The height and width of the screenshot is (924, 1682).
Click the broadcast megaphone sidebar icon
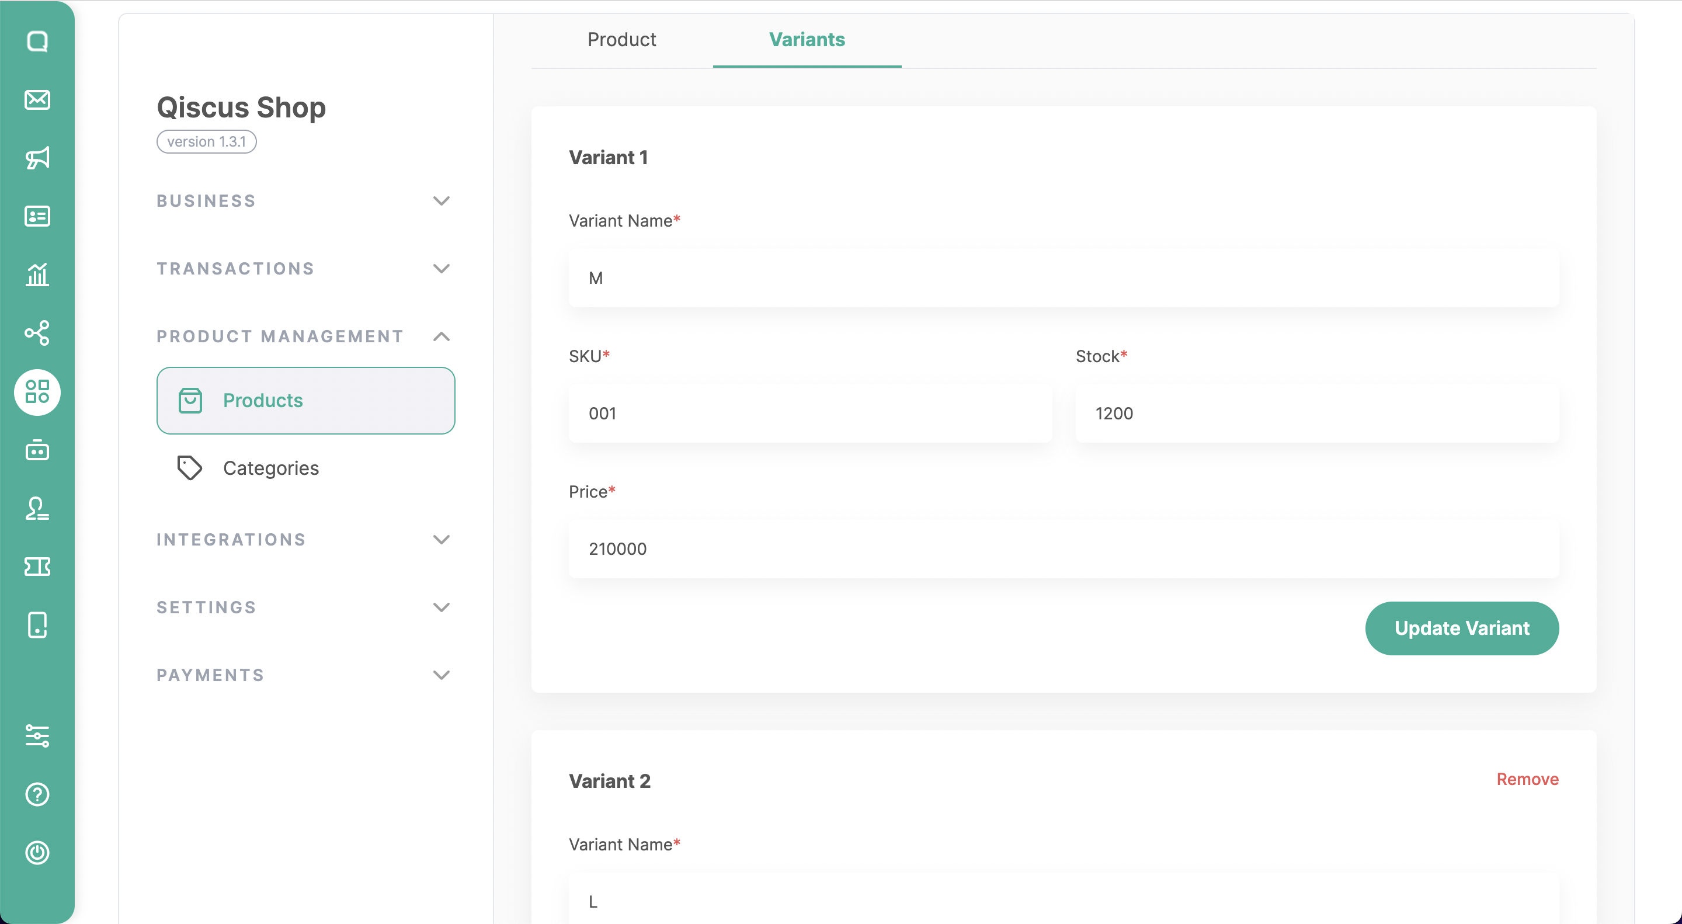37,158
